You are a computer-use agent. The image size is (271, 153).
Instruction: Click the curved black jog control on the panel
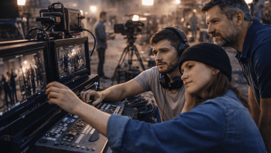[94, 136]
